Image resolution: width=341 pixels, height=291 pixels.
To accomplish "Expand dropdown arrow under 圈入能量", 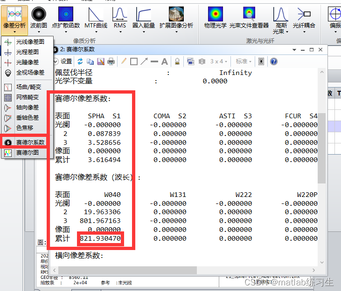I will pyautogui.click(x=144, y=32).
